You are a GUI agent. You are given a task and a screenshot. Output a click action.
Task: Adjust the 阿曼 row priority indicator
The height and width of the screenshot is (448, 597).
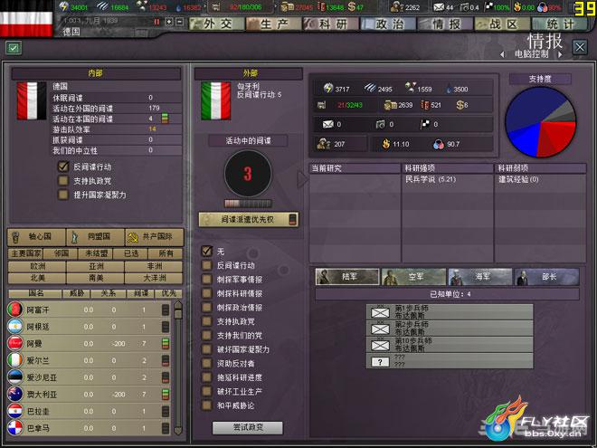point(166,344)
